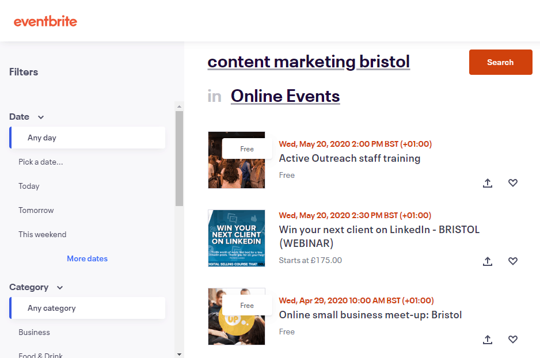This screenshot has width=540, height=358.
Task: Click the filters scrollbar up arrow
Action: pos(179,106)
